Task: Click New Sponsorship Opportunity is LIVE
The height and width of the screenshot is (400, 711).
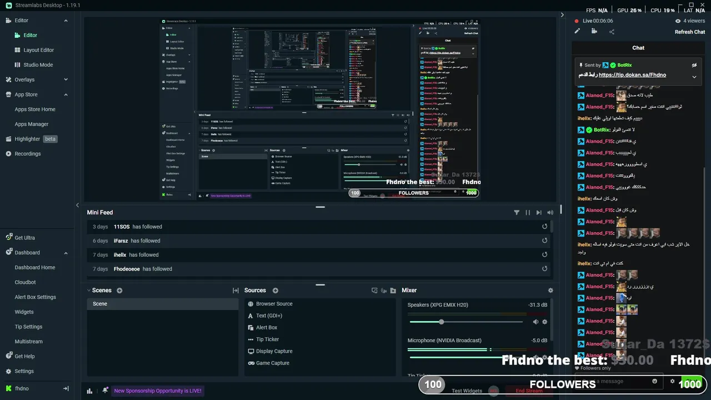Action: (x=158, y=391)
